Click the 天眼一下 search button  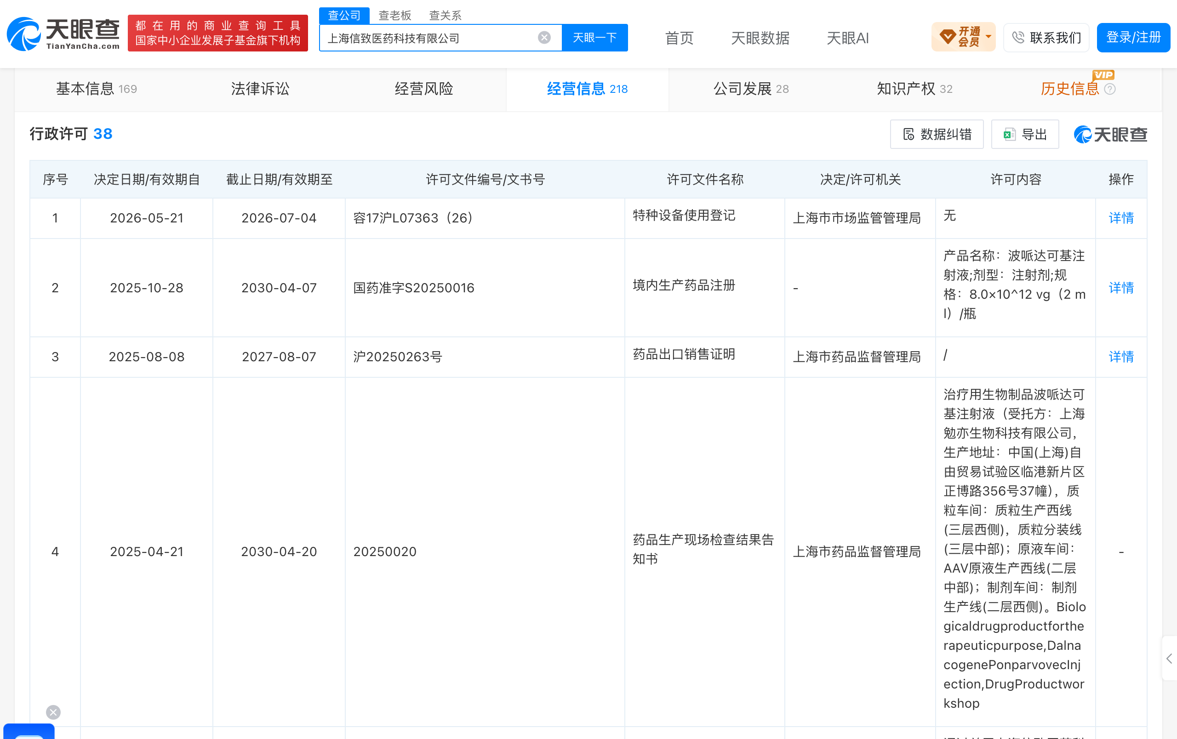pos(594,38)
